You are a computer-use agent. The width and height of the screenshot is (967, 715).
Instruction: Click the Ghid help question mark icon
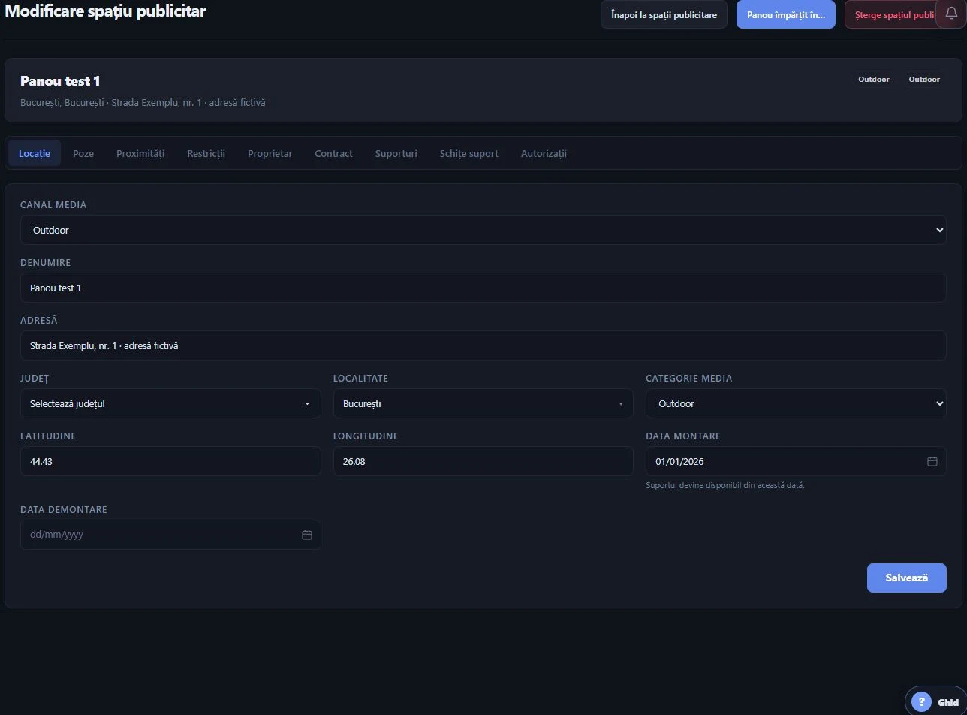tap(921, 702)
